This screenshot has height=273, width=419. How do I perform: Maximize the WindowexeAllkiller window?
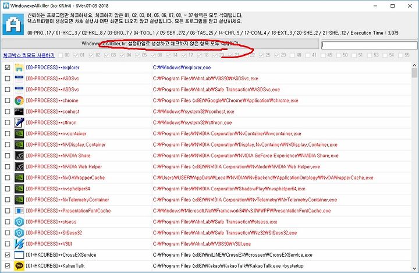tap(393, 6)
